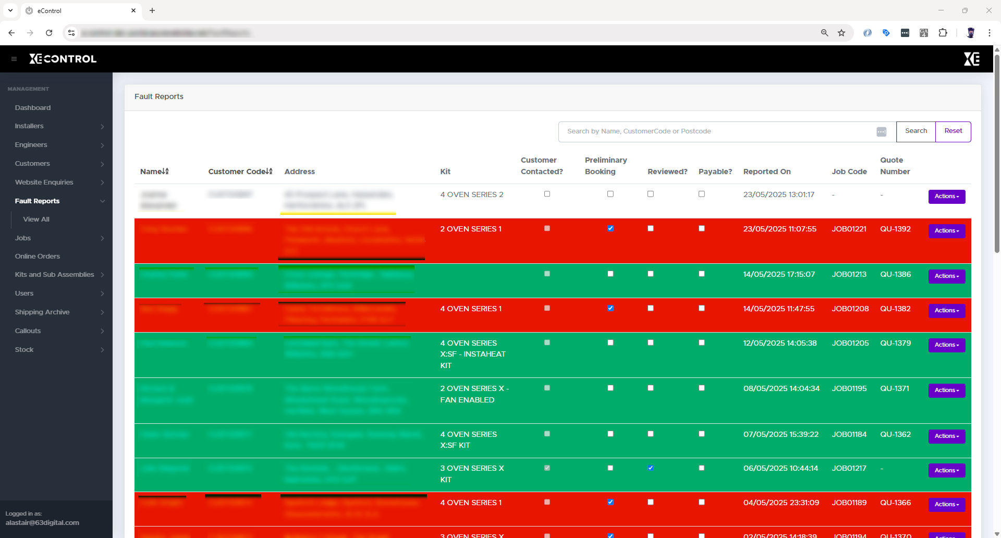Viewport: 1001px width, 538px height.
Task: Click the page vertical scrollbar thumb
Action: point(997,154)
